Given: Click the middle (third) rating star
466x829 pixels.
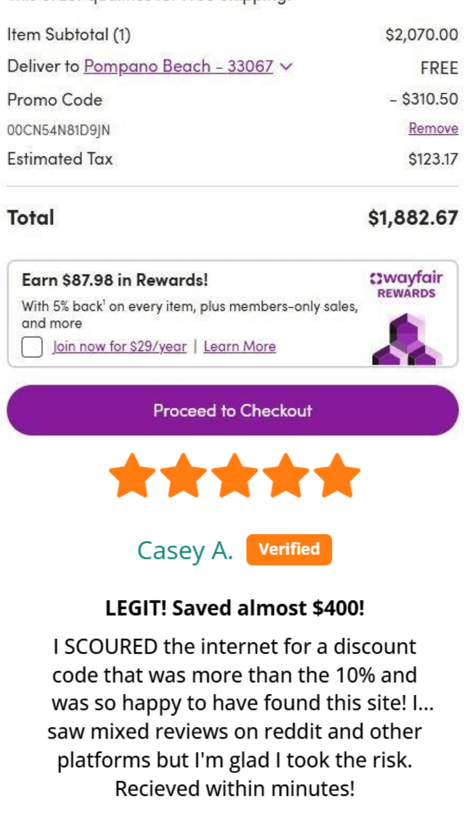Looking at the screenshot, I should (x=235, y=476).
